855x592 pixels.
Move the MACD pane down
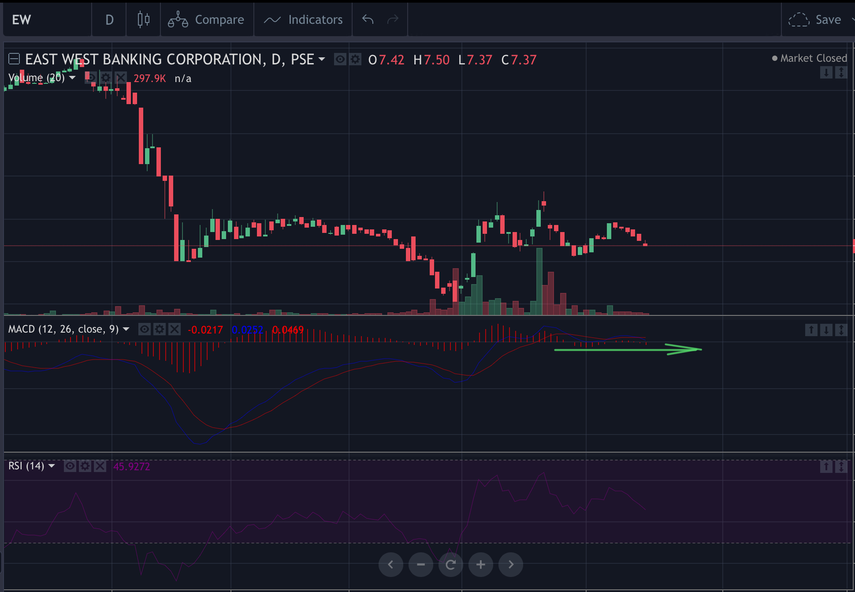(826, 330)
